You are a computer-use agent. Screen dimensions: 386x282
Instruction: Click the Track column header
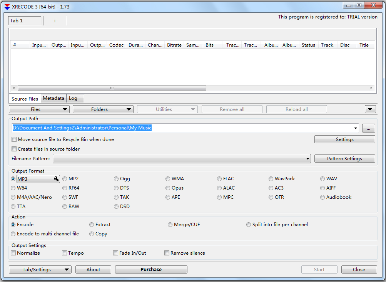(x=328, y=45)
